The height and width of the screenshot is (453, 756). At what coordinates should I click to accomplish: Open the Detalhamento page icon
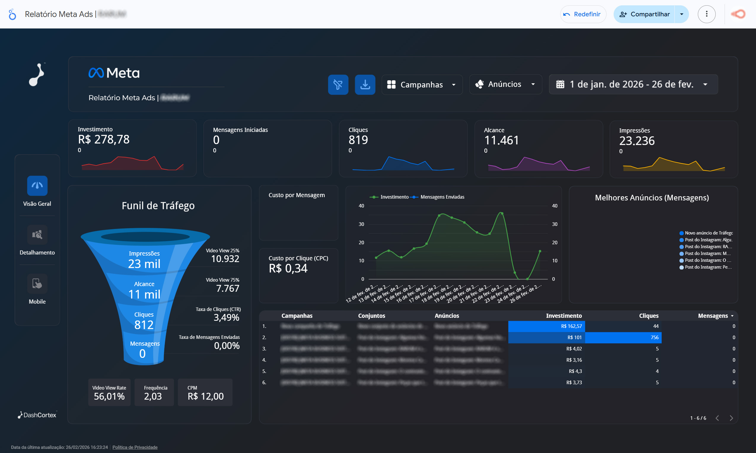coord(37,235)
